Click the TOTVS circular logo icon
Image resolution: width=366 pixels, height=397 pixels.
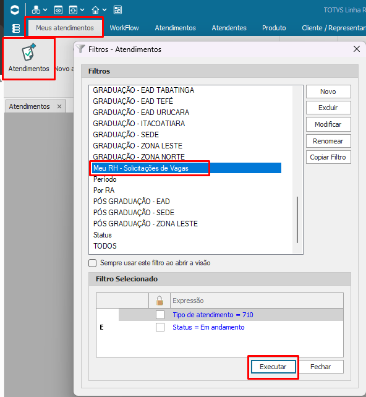[x=15, y=10]
